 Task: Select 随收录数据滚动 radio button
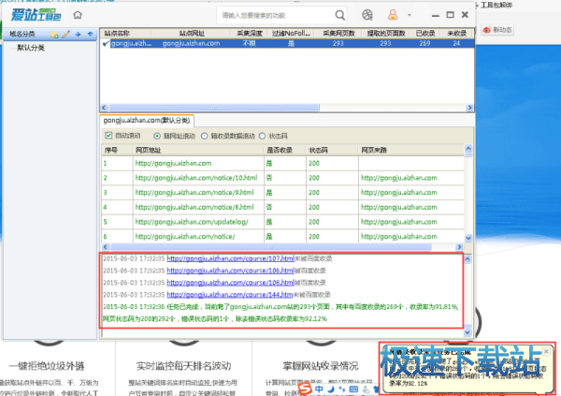coord(204,136)
